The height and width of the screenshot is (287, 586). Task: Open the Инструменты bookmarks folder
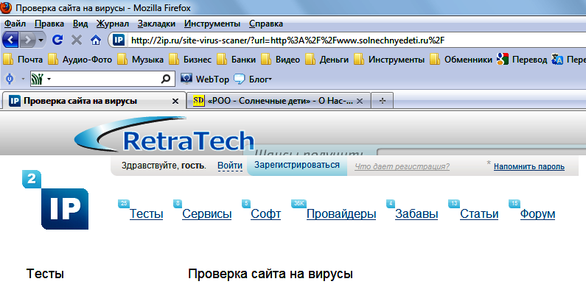tap(389, 60)
